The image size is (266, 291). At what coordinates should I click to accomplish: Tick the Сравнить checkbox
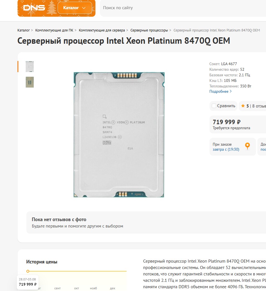tap(214, 106)
